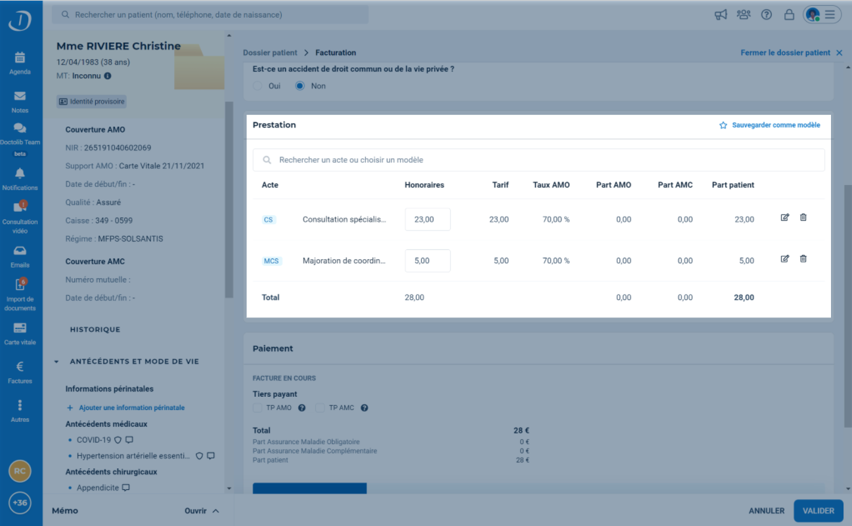Open the help question mark icon
Screen dimensions: 852x526
pos(766,14)
